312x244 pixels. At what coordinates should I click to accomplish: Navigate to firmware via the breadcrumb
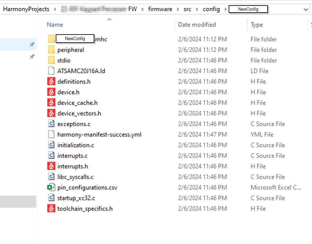[160, 9]
